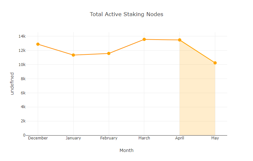Click the January data point marker
Screen dimensions: 253x161
click(x=73, y=55)
